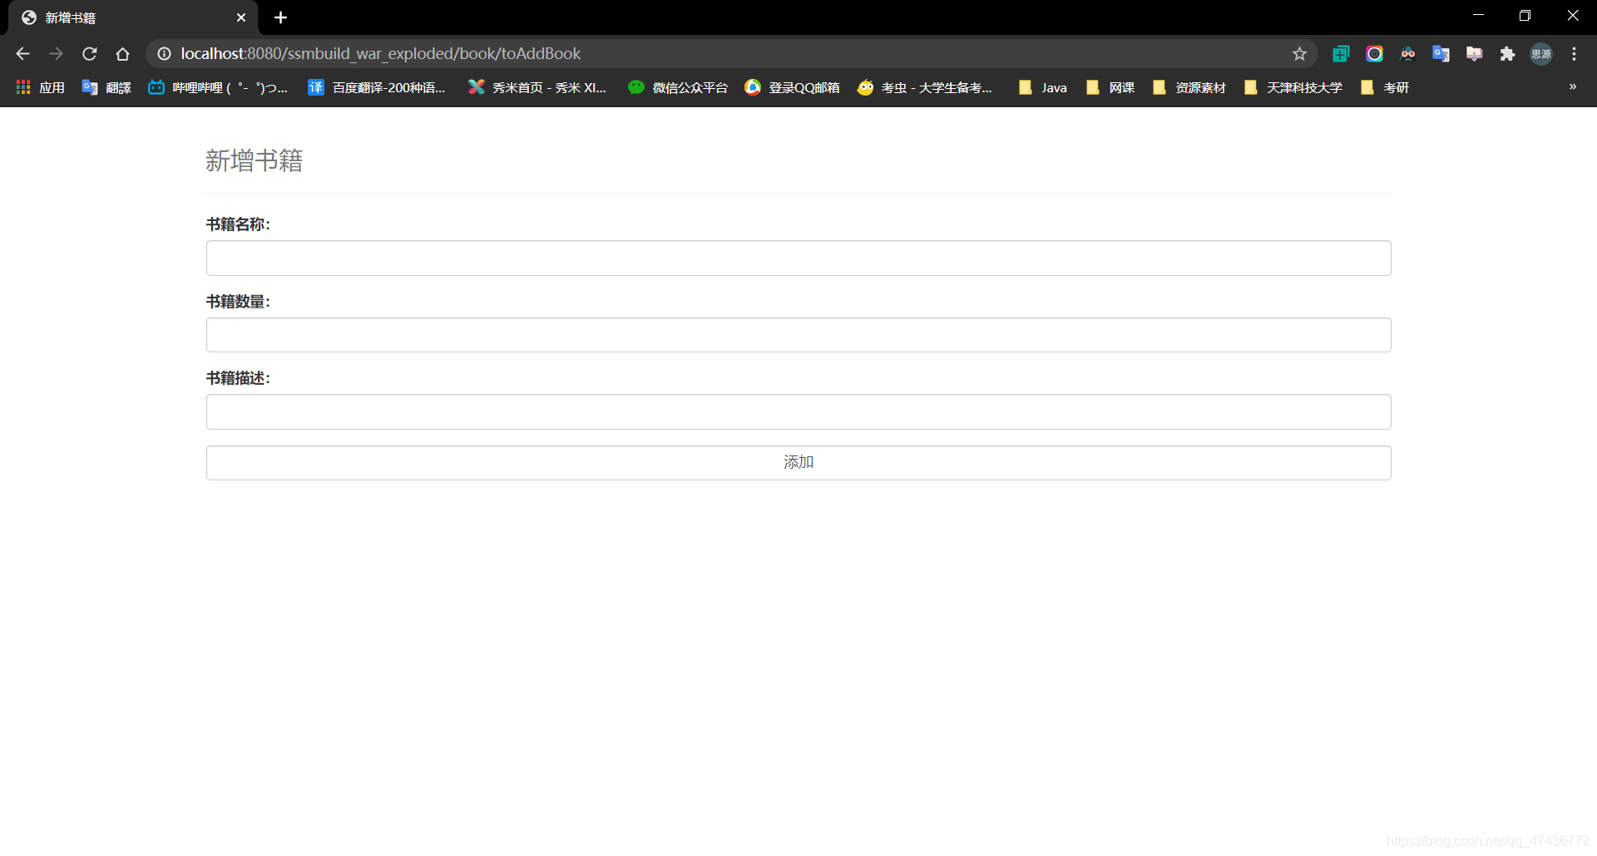Image resolution: width=1597 pixels, height=856 pixels.
Task: Open the user profile avatar
Action: (x=1541, y=54)
